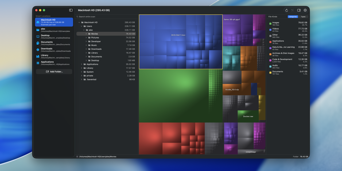This screenshot has height=171, width=342.
Task: Expand the Applications folder chevron in tree
Action: coord(81,64)
